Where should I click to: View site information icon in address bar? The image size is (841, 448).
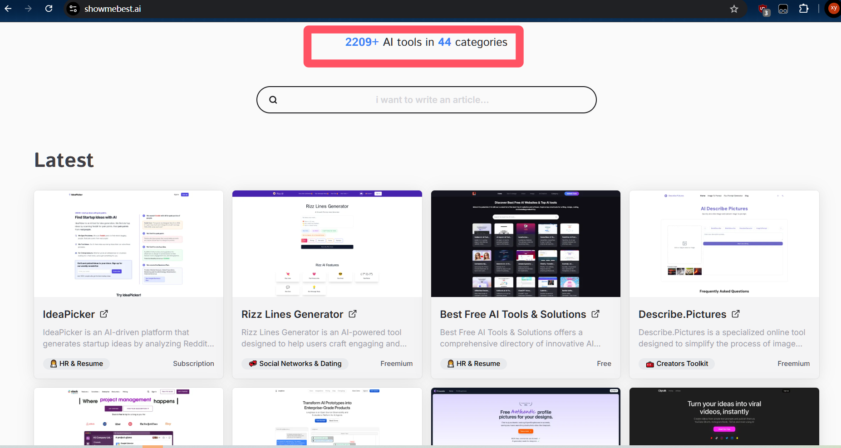click(x=73, y=9)
